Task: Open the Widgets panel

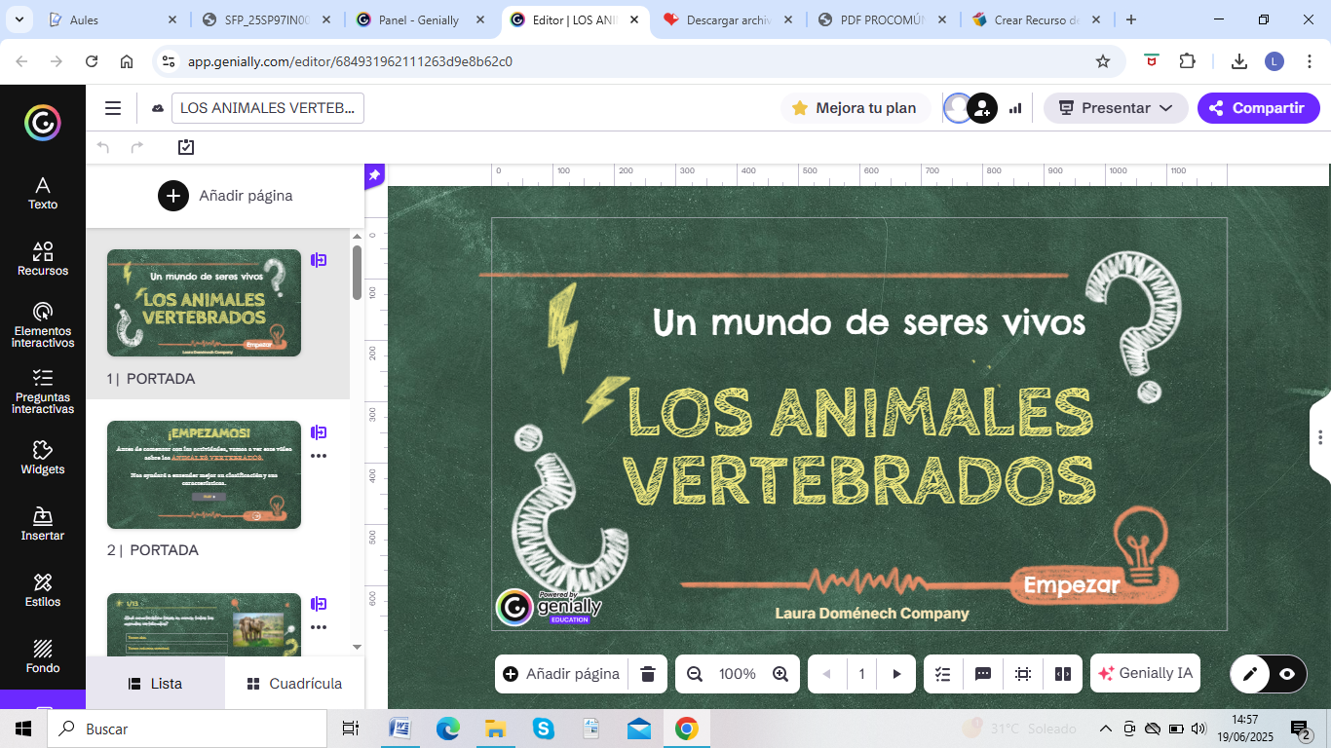Action: [x=42, y=458]
